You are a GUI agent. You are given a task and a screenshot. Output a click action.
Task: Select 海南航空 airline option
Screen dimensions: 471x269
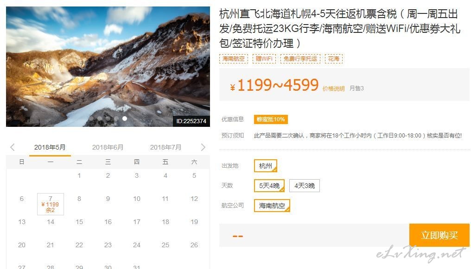(272, 206)
